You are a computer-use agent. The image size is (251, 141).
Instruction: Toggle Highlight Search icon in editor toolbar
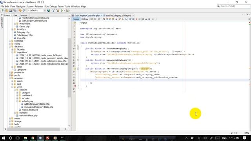(x=113, y=19)
